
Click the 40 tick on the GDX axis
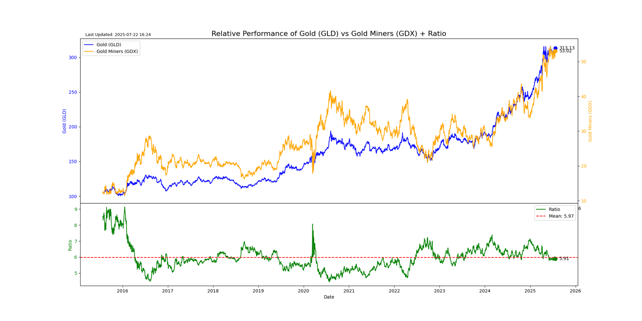click(x=584, y=97)
